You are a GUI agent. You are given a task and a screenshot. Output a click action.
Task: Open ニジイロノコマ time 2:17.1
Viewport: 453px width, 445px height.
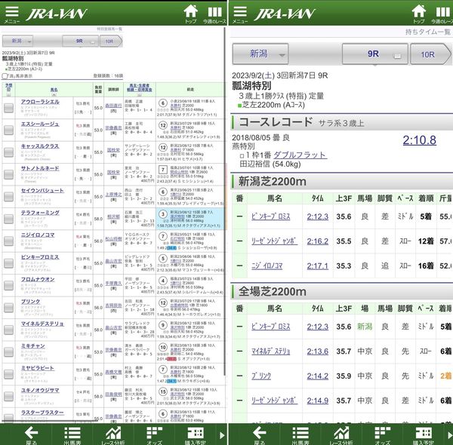pos(318,265)
